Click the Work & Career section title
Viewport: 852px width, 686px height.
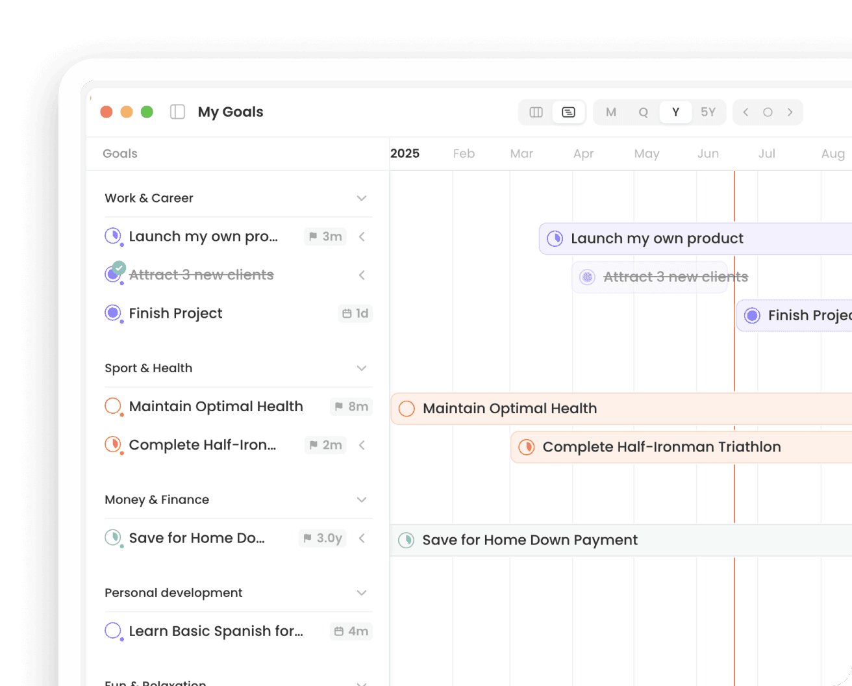(149, 198)
